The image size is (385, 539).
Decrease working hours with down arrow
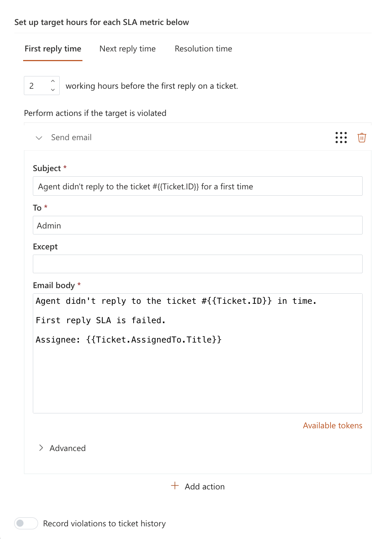pos(53,90)
